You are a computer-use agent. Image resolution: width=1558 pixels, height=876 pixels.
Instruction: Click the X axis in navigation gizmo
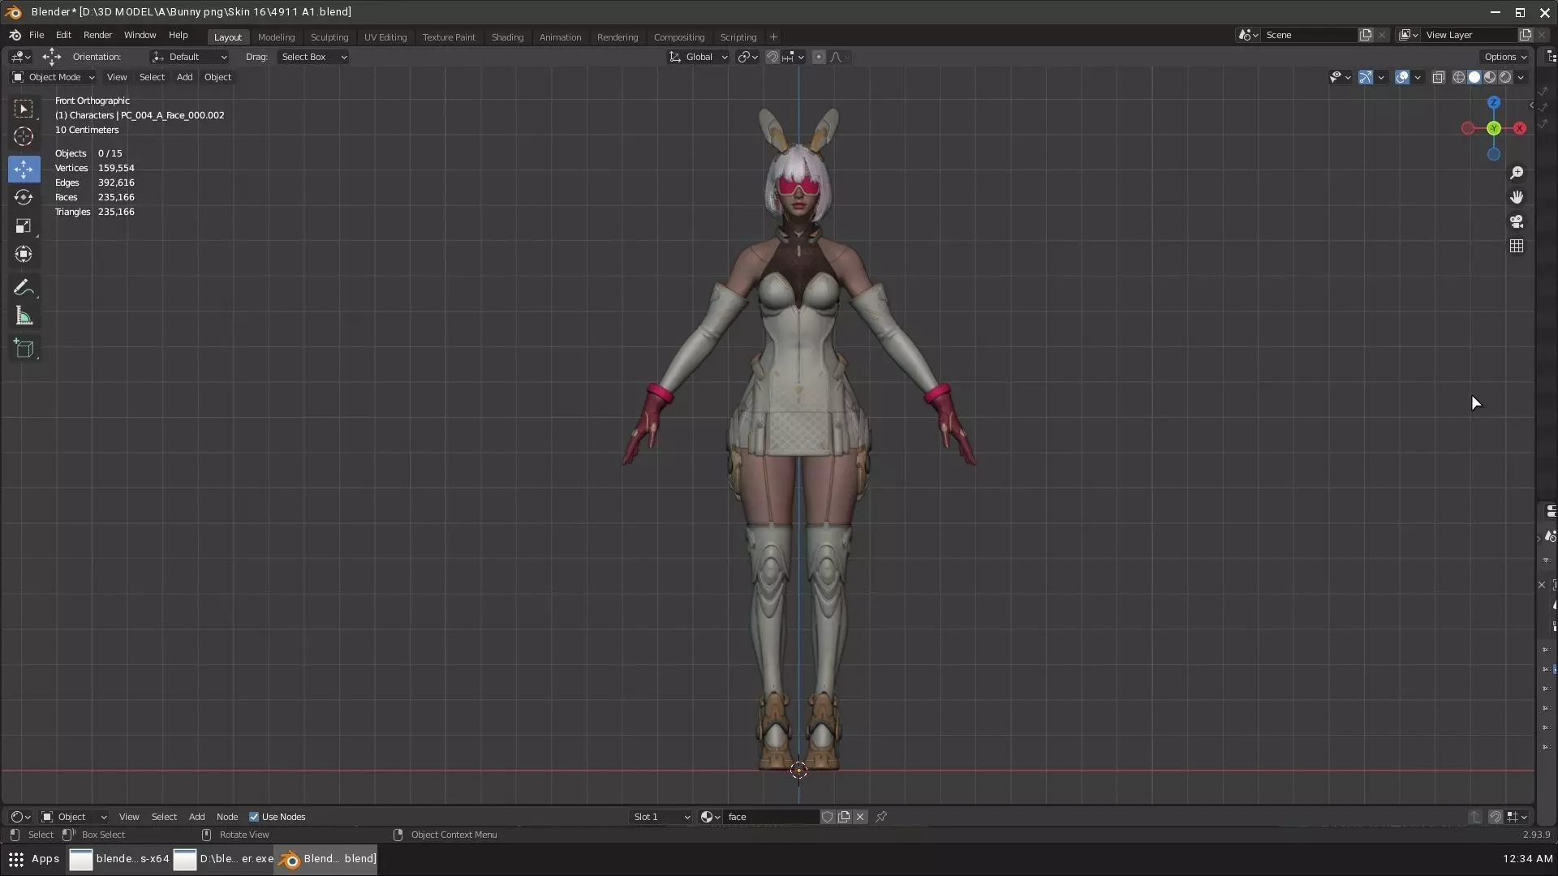1519,128
